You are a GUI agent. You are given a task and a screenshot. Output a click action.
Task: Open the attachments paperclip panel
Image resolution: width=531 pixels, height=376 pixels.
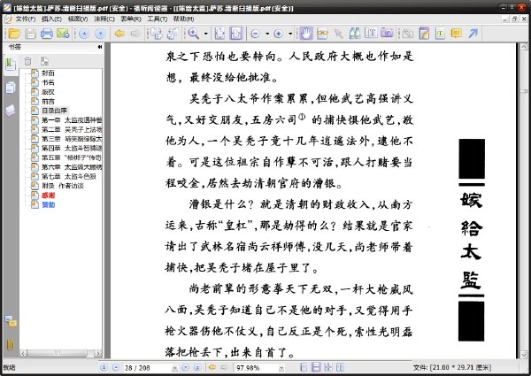click(x=11, y=344)
